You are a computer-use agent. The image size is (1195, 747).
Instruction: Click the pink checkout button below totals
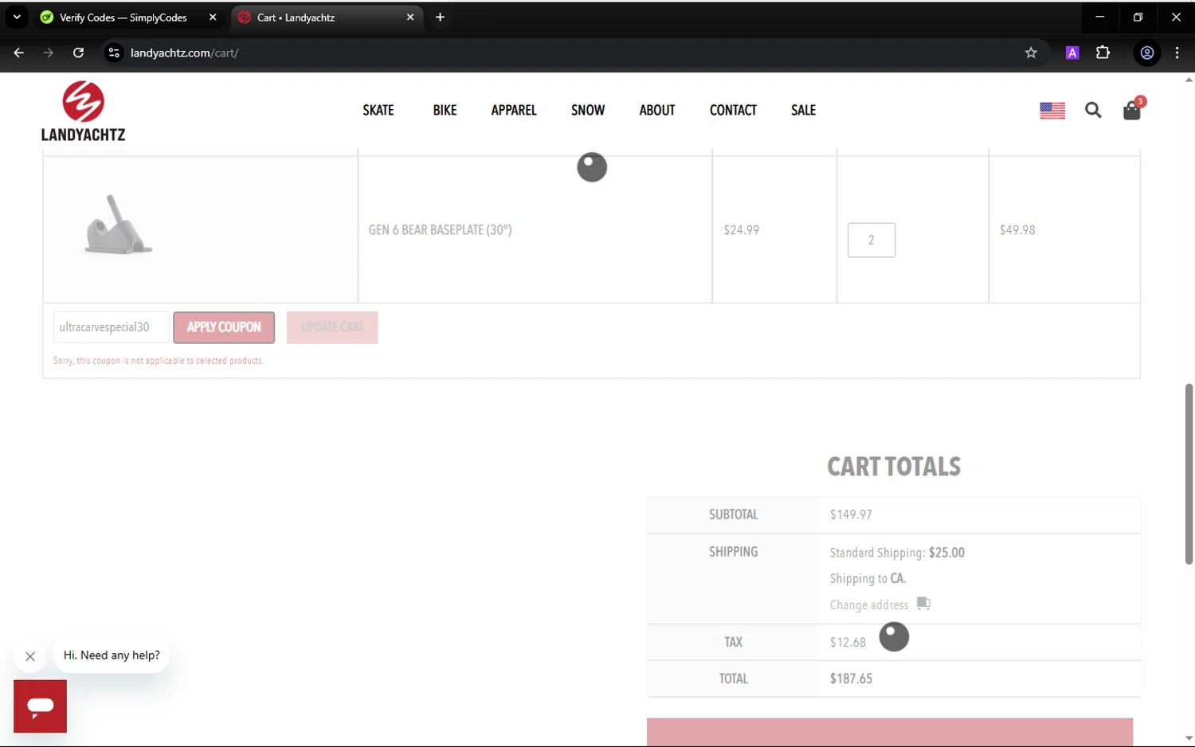889,732
